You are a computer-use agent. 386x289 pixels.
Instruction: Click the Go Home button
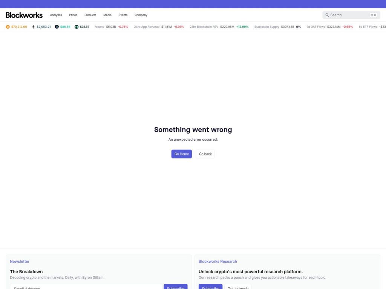[181, 154]
